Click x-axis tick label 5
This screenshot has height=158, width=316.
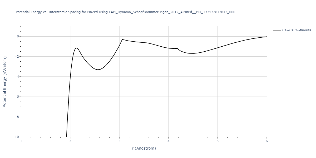218,141
